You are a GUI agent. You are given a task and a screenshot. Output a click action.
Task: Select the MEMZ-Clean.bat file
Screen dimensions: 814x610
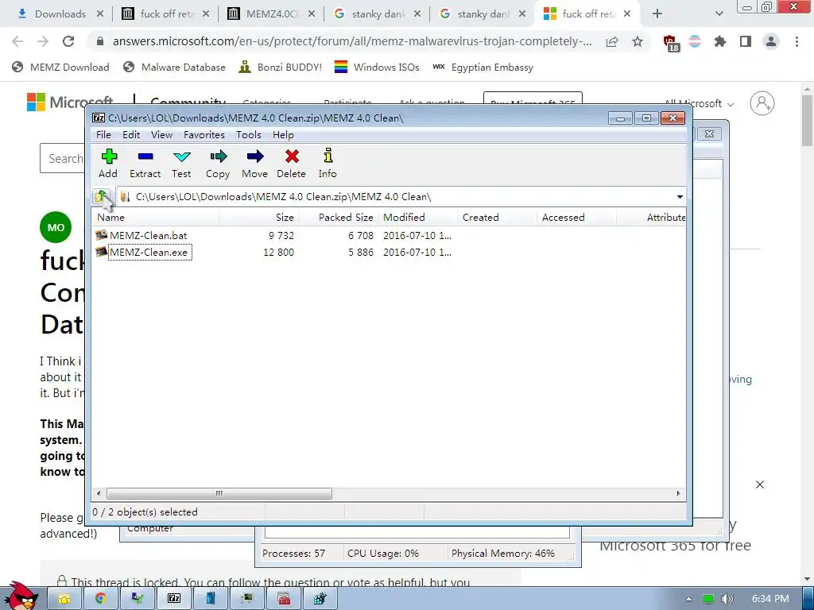[x=148, y=235]
